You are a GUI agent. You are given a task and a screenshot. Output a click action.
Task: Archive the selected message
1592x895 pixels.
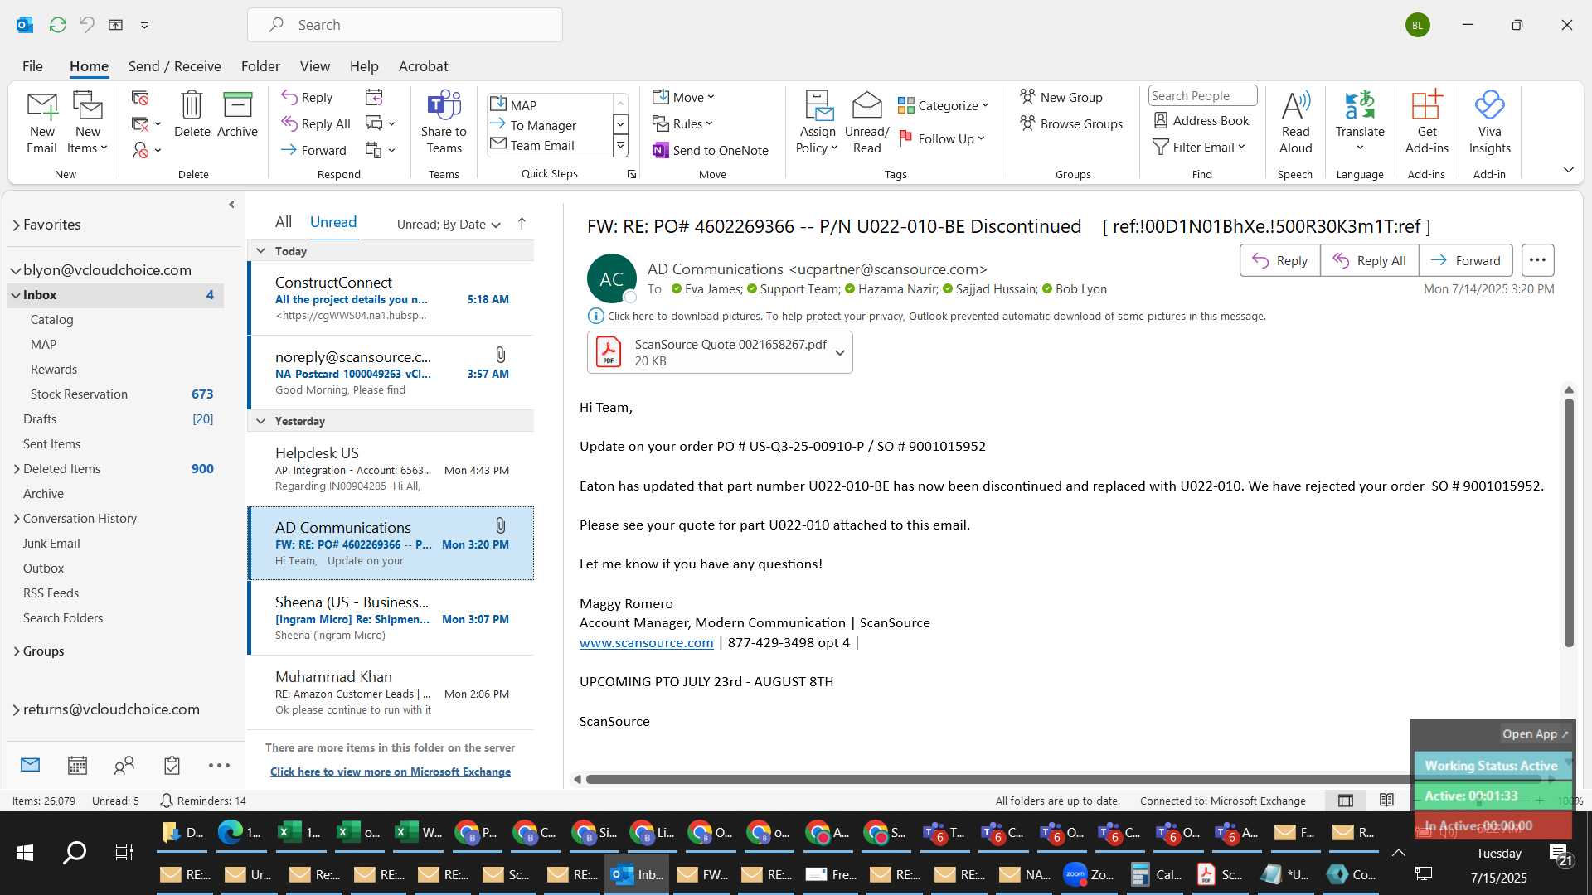pyautogui.click(x=237, y=114)
